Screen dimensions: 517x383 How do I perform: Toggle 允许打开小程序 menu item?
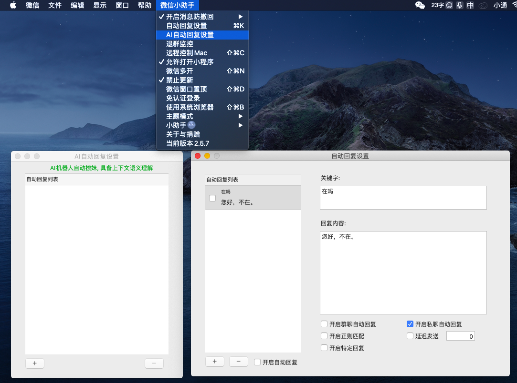[202, 62]
